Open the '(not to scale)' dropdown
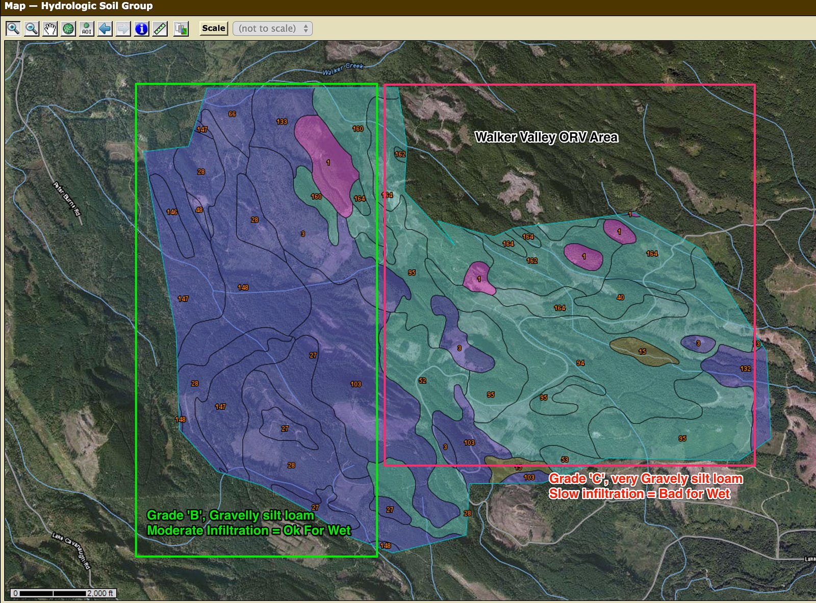 point(273,29)
